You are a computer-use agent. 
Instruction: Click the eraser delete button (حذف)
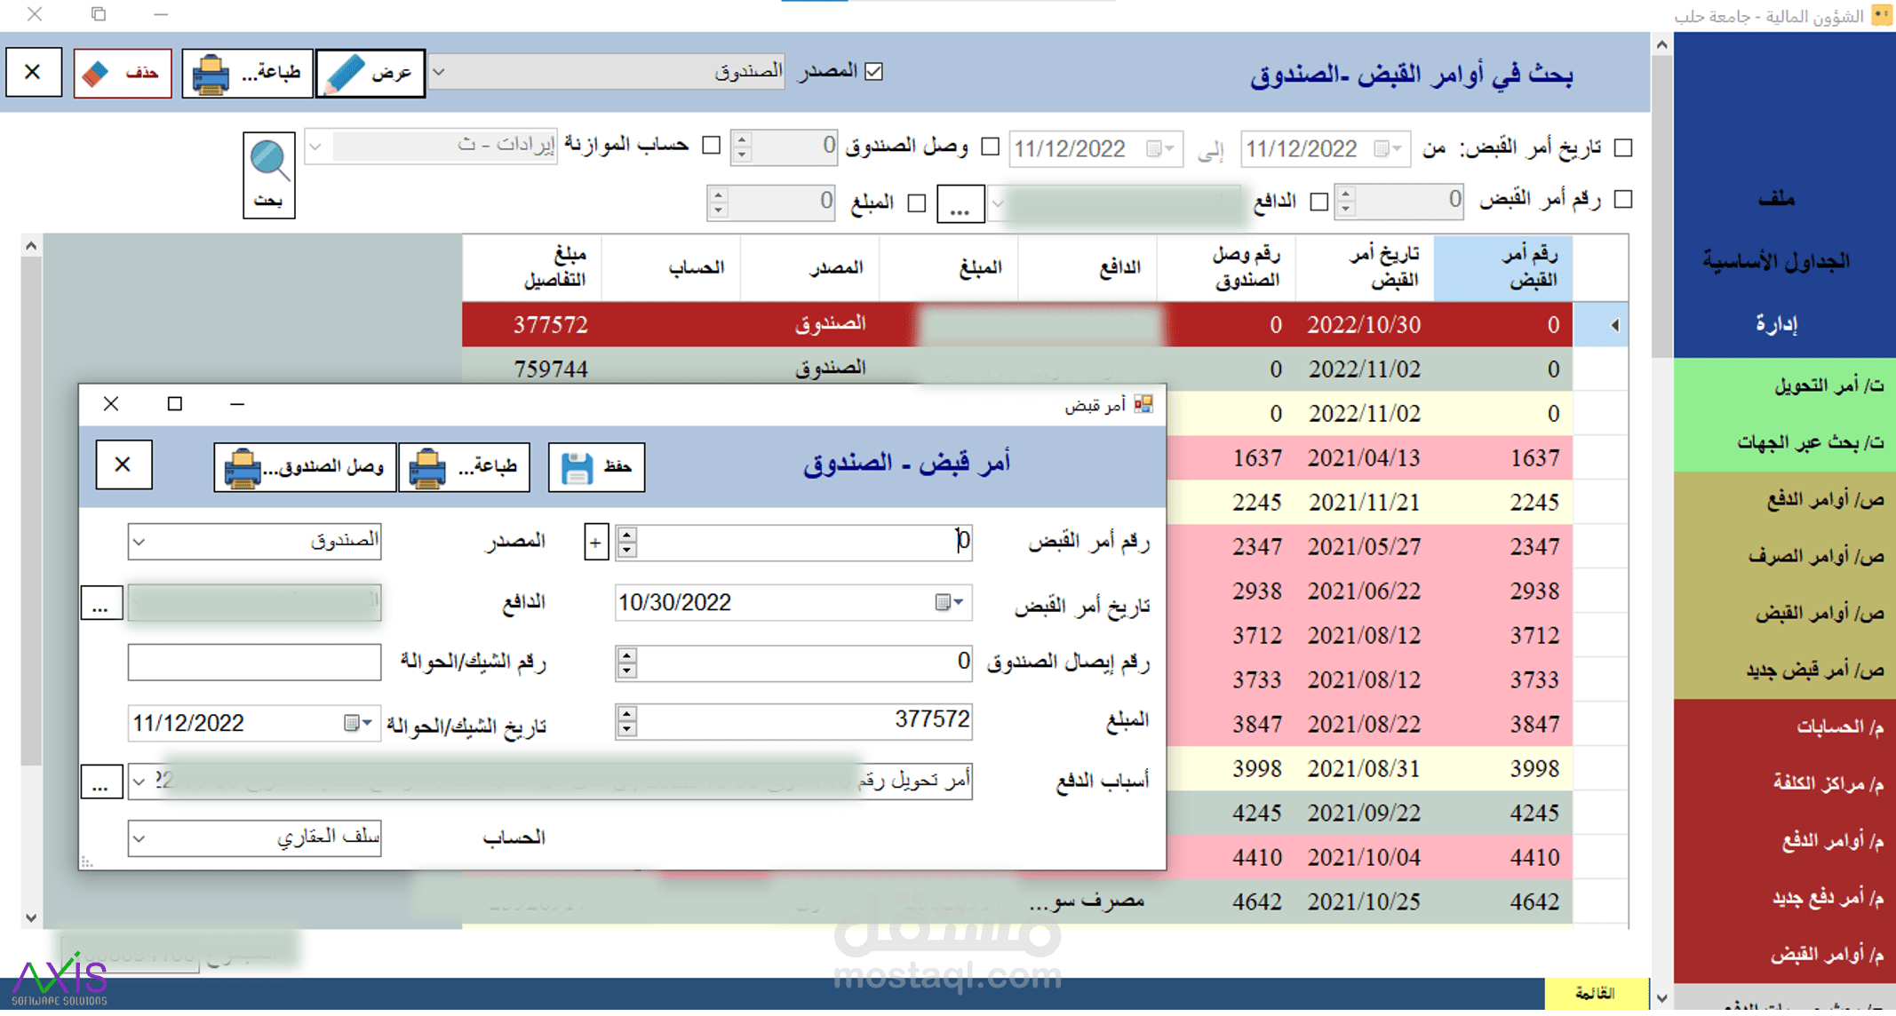click(123, 73)
